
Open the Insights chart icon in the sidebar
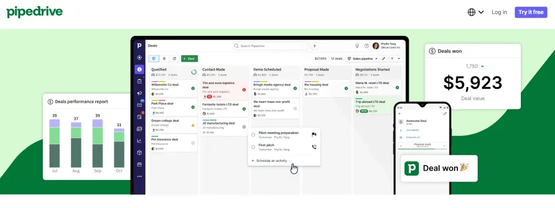coord(139,141)
